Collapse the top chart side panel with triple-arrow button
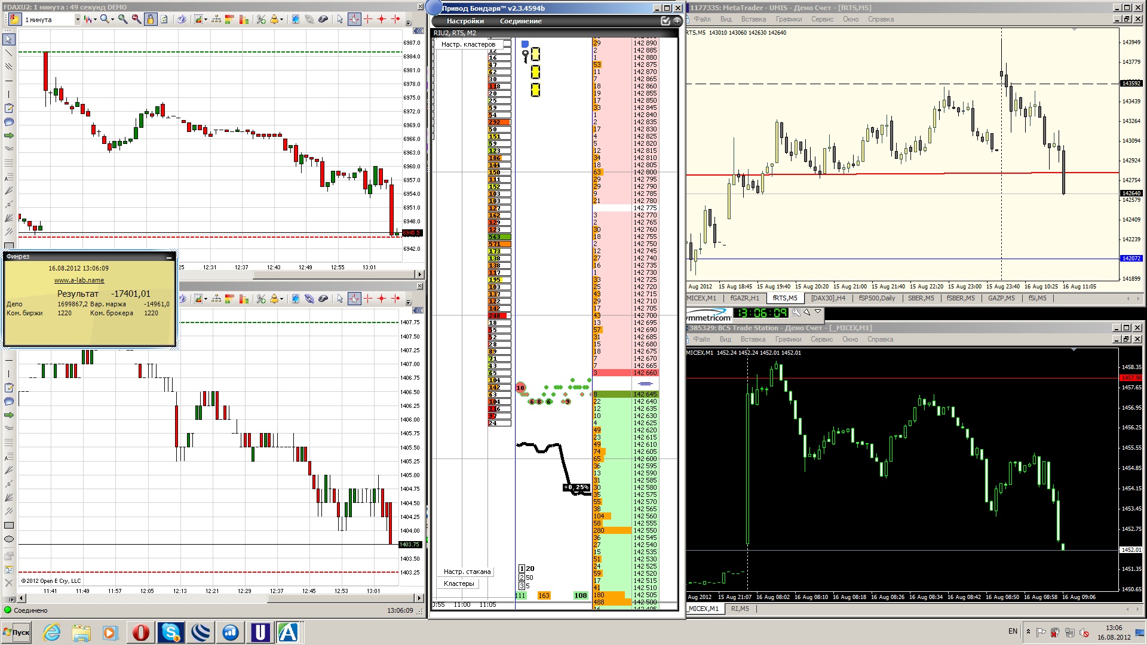The height and width of the screenshot is (645, 1147). click(418, 30)
